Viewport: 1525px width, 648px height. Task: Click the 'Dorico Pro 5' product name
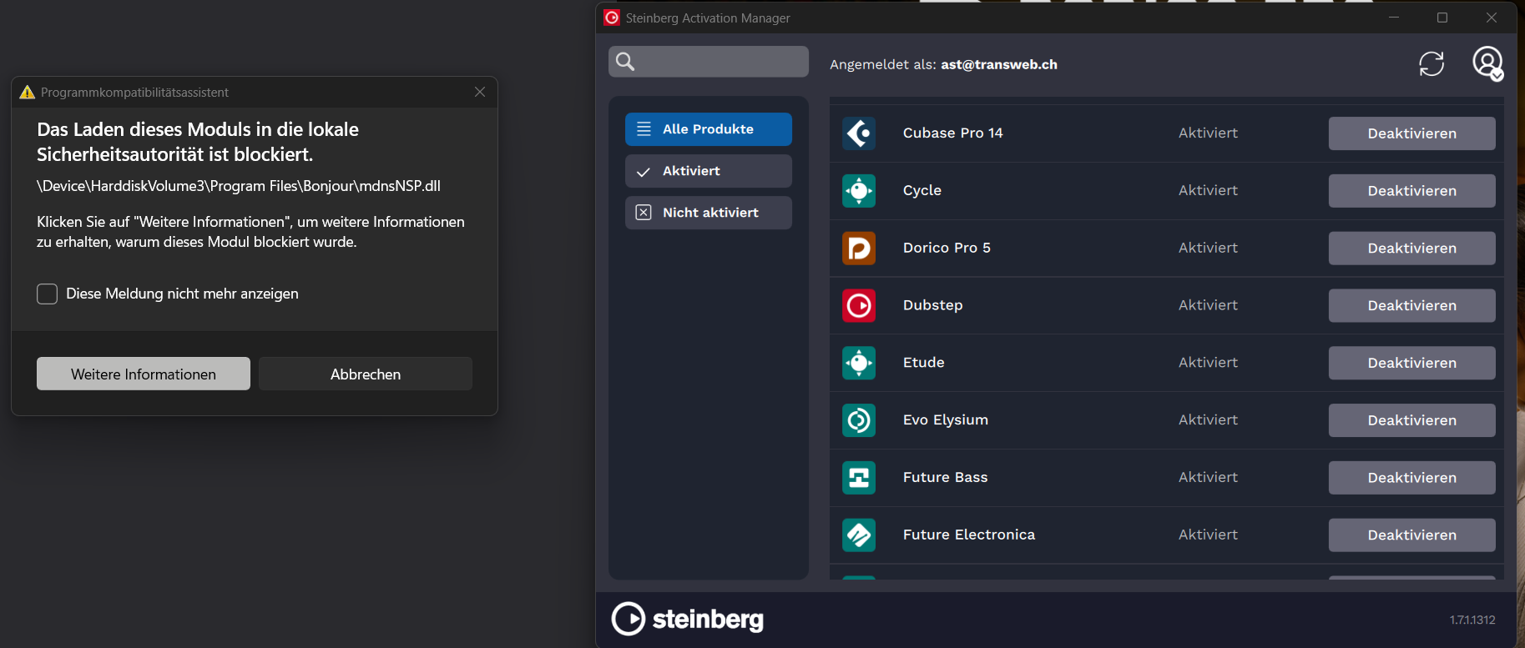[947, 248]
